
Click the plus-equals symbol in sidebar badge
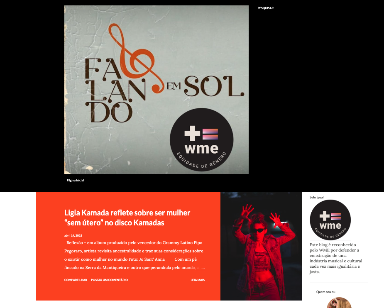click(330, 216)
